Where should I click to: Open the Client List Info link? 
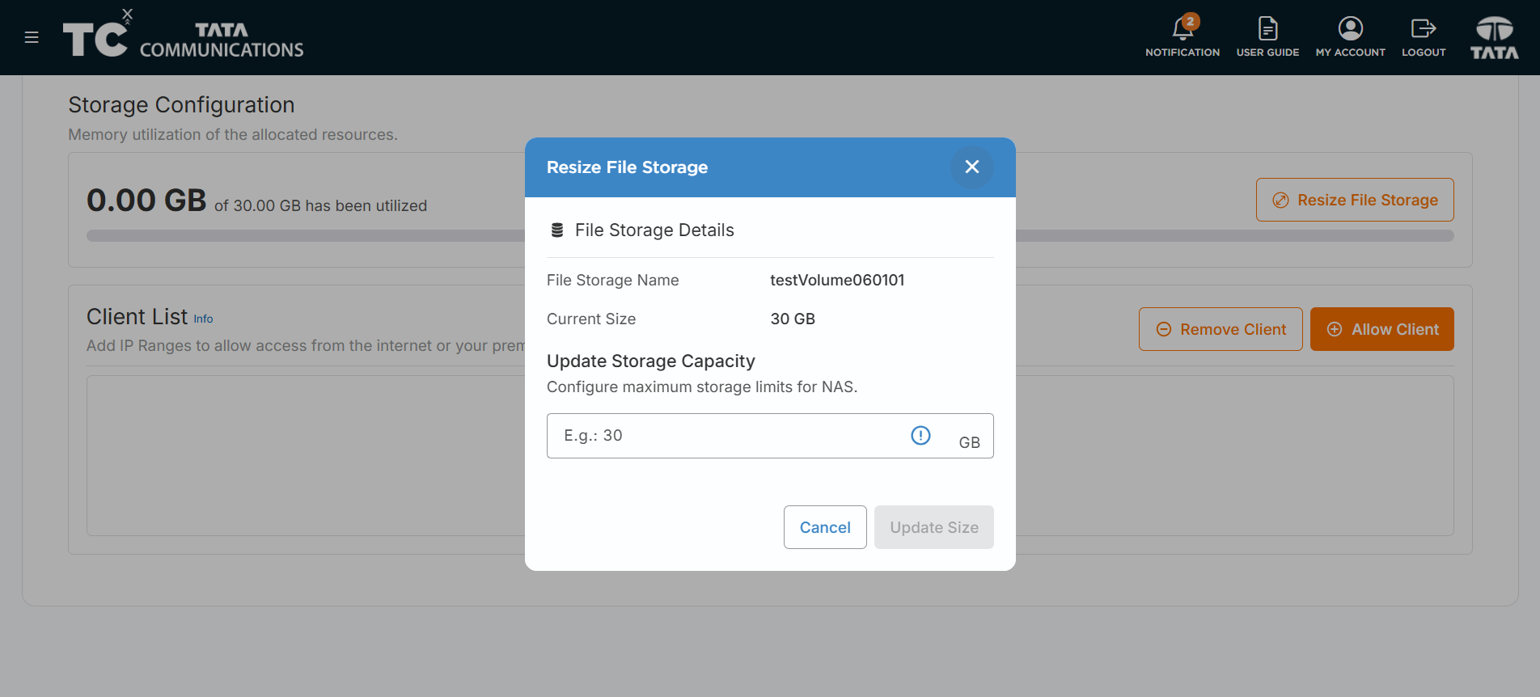(x=203, y=319)
